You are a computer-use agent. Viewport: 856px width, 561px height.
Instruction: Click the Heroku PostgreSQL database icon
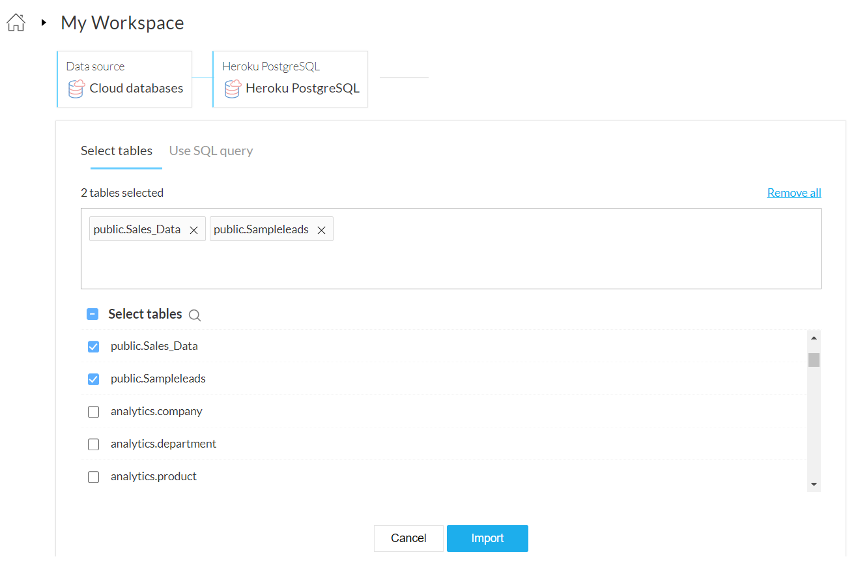click(x=233, y=89)
